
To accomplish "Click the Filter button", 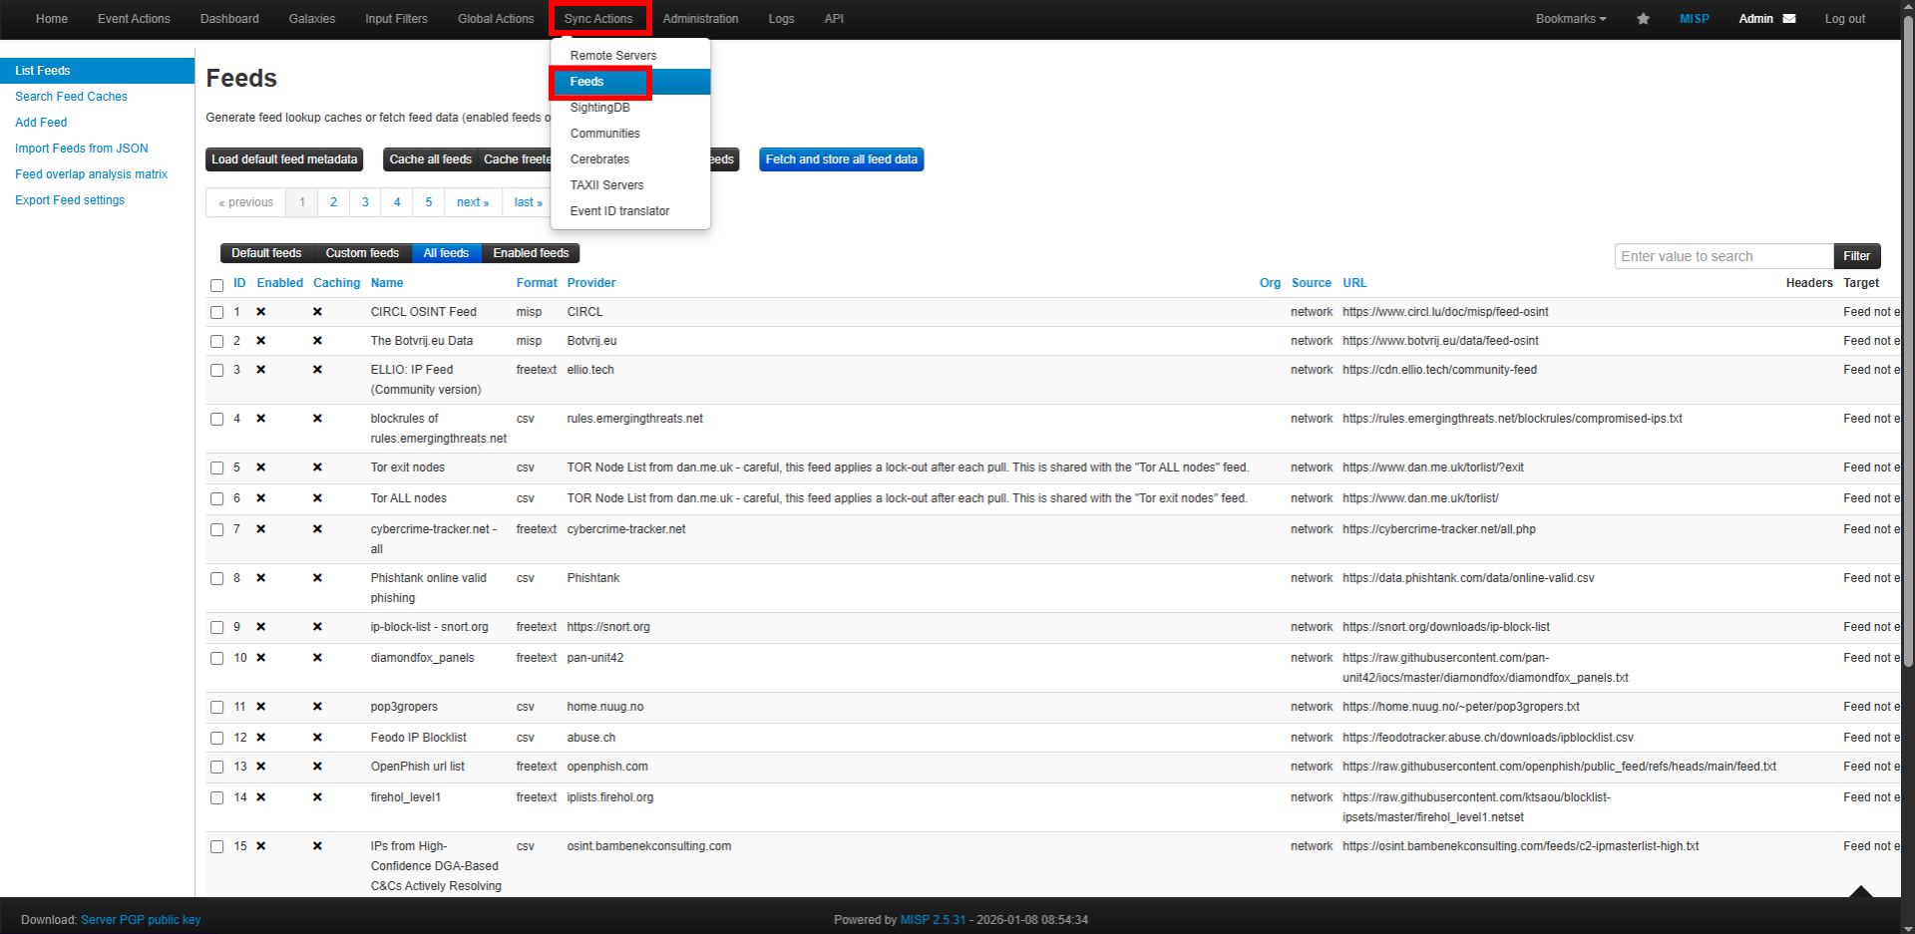I will pos(1856,256).
